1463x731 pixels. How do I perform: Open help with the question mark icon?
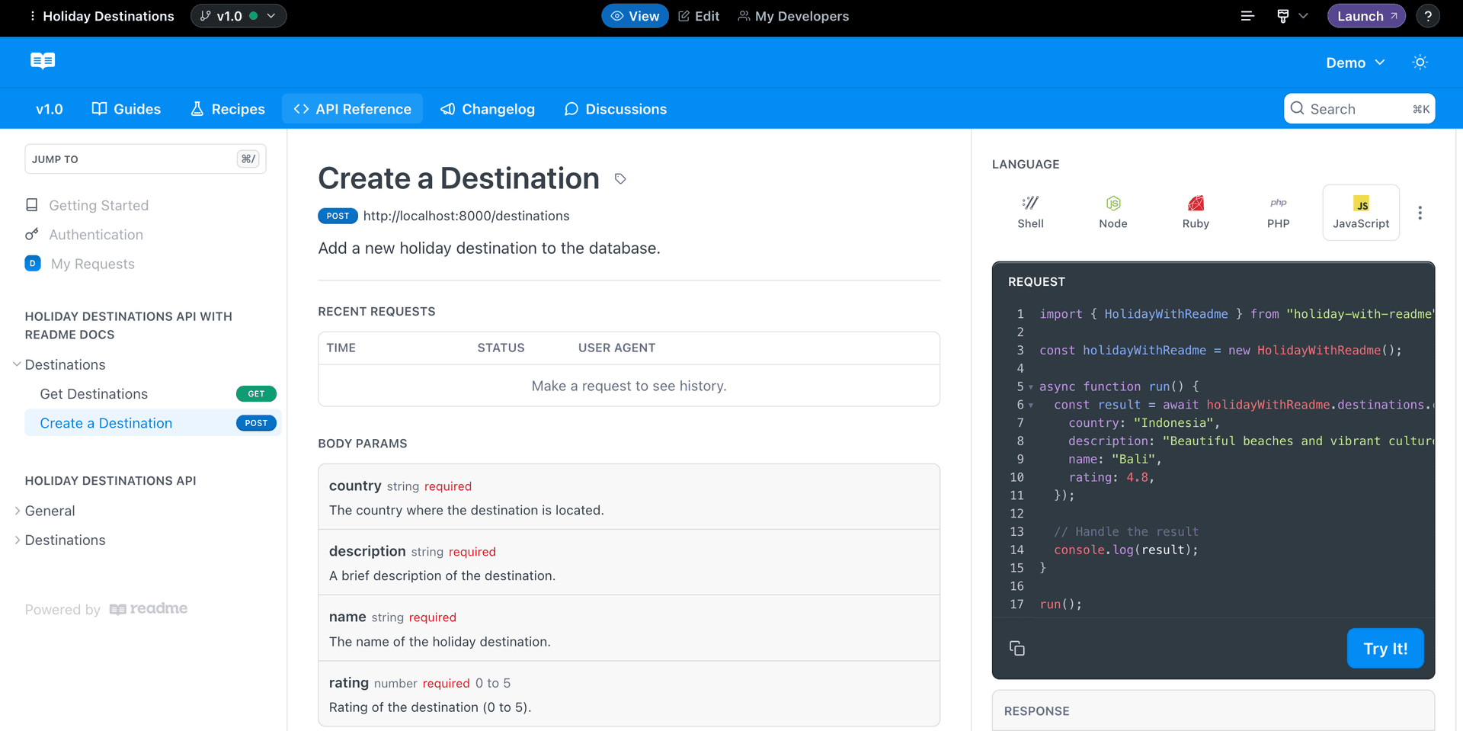(x=1428, y=15)
